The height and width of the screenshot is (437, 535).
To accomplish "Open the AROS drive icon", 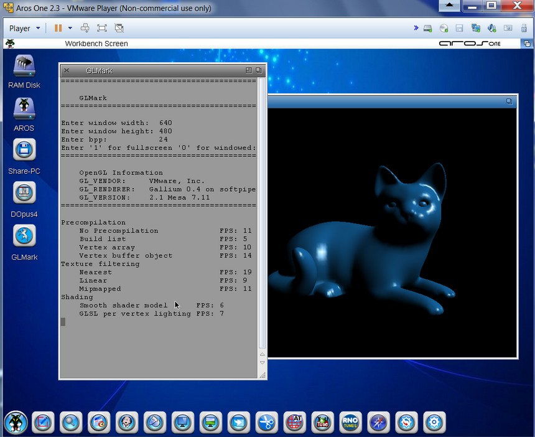I will [x=24, y=109].
